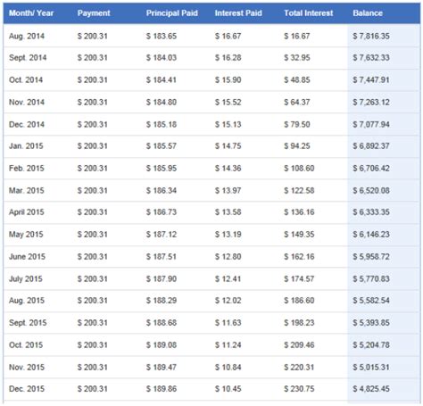The image size is (423, 406).
Task: Click the Payment column header
Action: [94, 13]
